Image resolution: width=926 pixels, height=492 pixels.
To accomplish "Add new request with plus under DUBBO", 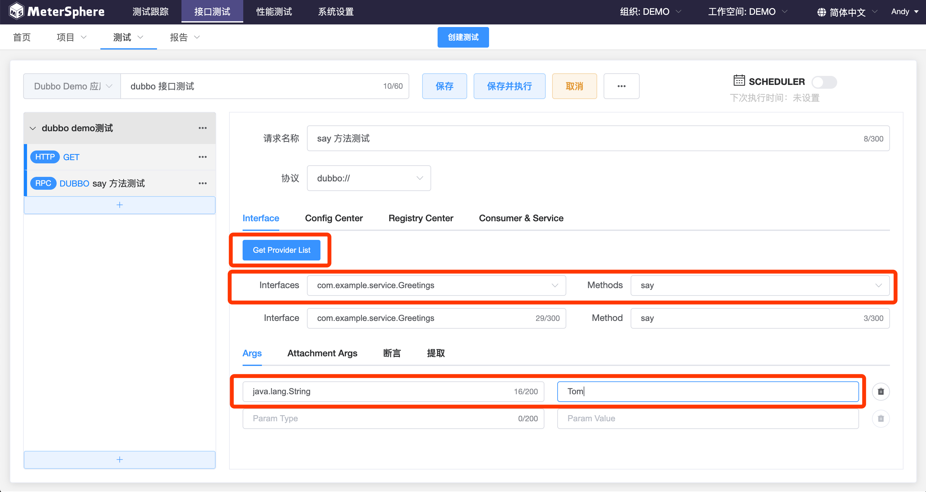I will [x=119, y=205].
